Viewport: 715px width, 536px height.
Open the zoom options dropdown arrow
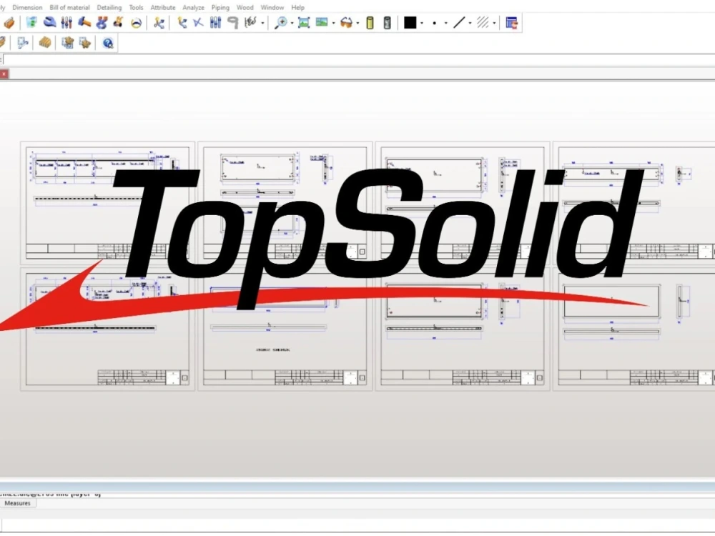point(291,22)
